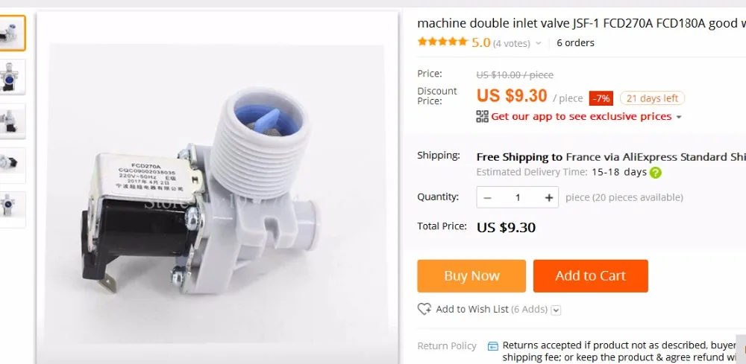746x364 pixels.
Task: Select the third product thumbnail
Action: click(12, 121)
